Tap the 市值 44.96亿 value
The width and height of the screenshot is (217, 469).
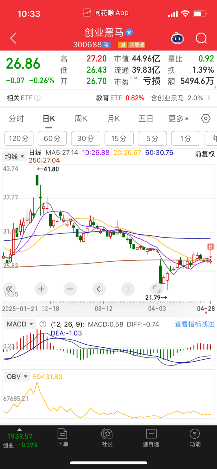coord(137,59)
